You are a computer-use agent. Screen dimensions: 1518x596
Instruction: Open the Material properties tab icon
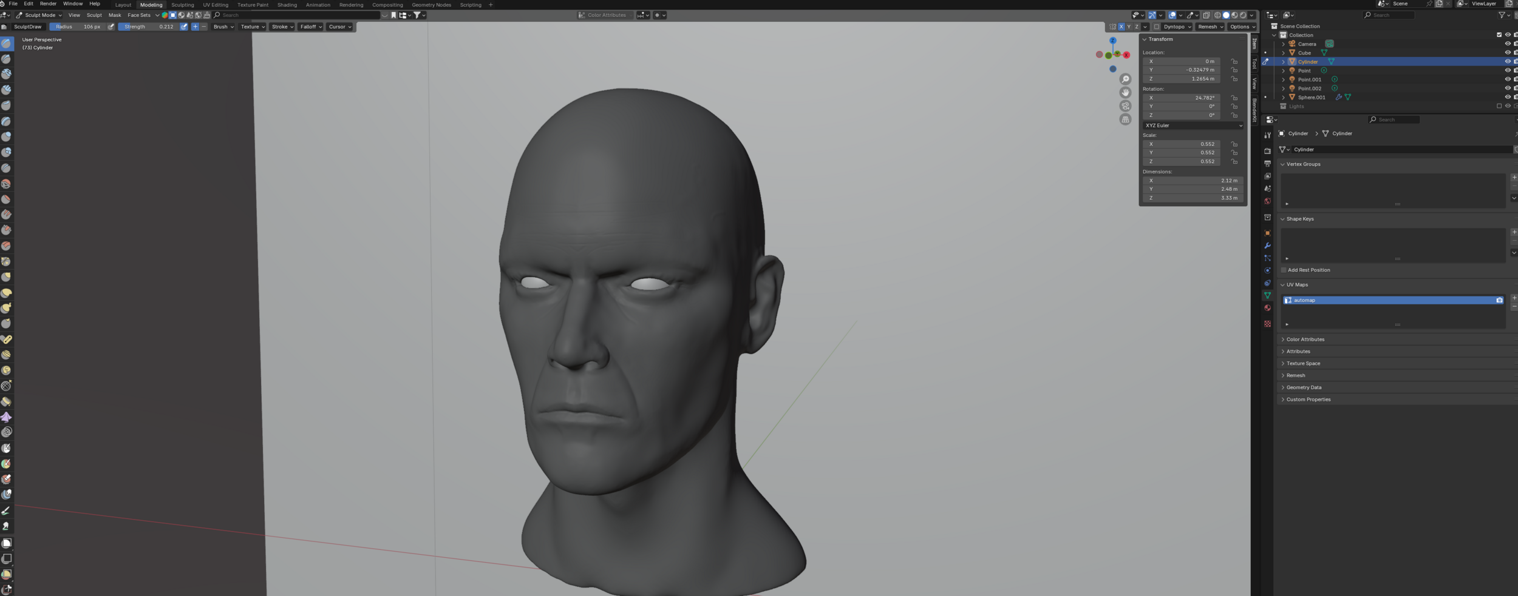1267,308
